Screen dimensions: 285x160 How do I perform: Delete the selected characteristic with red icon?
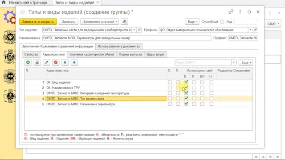(56, 62)
